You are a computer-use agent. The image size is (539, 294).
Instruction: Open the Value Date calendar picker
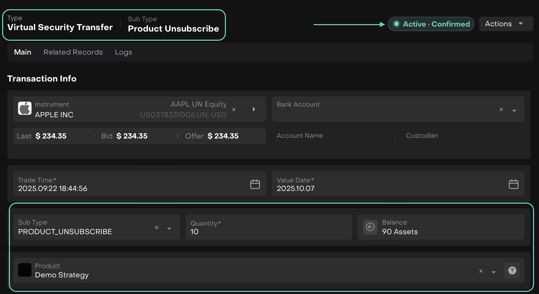pos(514,184)
